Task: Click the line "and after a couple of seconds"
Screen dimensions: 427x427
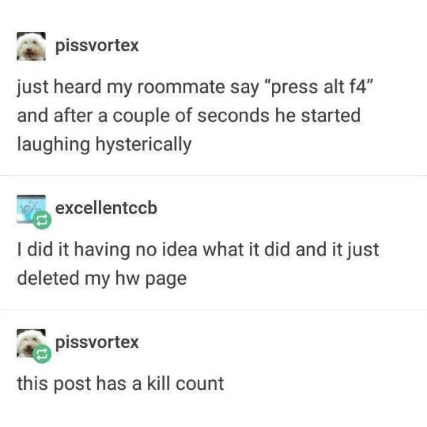Action: [189, 115]
